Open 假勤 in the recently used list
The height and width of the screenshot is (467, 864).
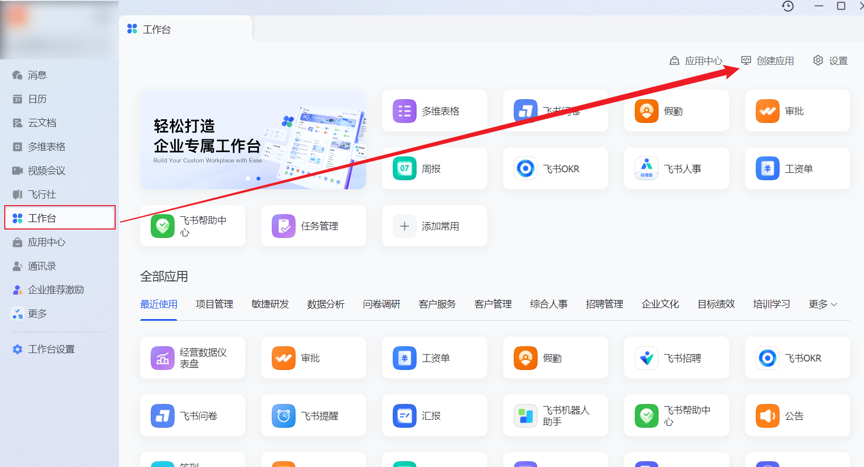[555, 358]
